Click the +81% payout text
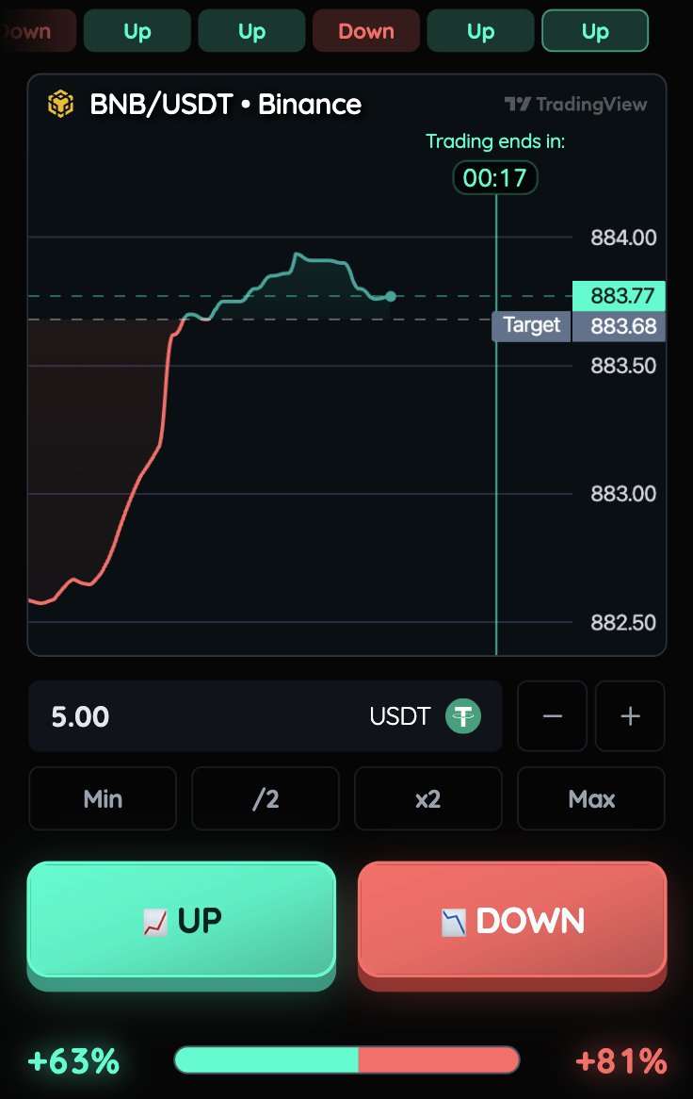 (621, 1061)
